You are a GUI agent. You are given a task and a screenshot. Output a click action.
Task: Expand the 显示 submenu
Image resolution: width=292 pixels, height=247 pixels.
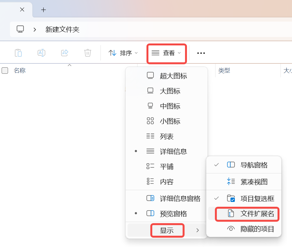167,230
